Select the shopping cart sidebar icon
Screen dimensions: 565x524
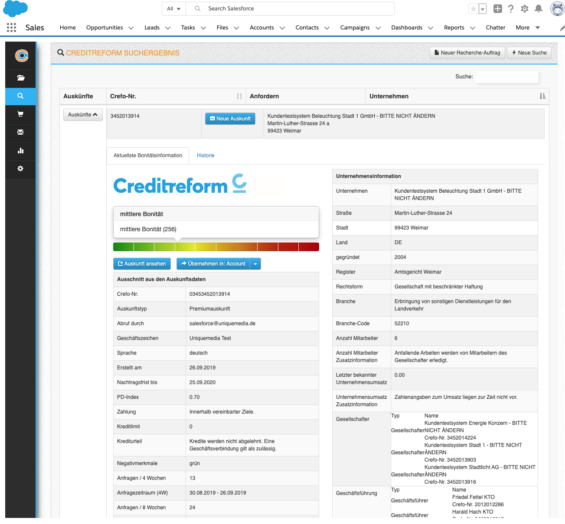tap(20, 114)
